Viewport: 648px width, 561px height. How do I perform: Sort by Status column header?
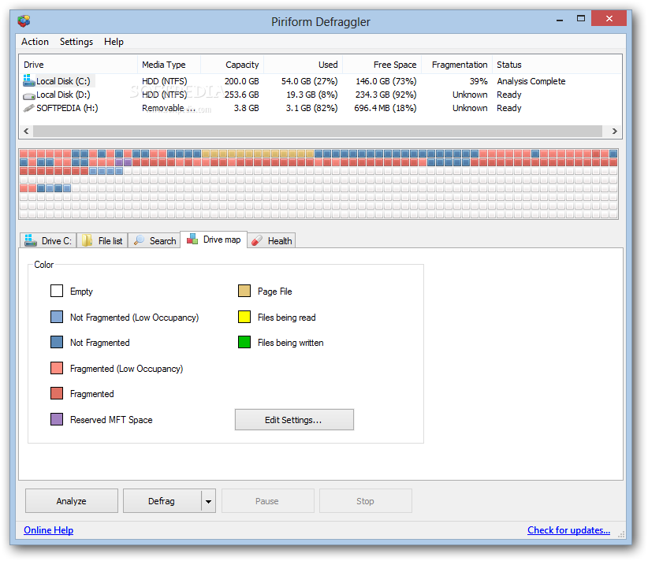pyautogui.click(x=557, y=65)
